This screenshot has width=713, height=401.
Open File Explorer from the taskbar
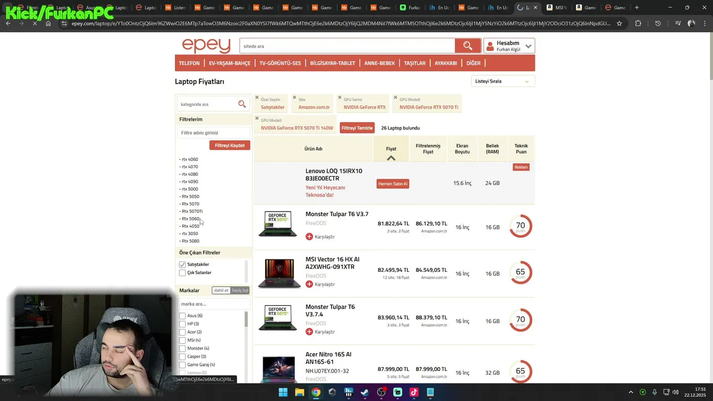point(299,392)
